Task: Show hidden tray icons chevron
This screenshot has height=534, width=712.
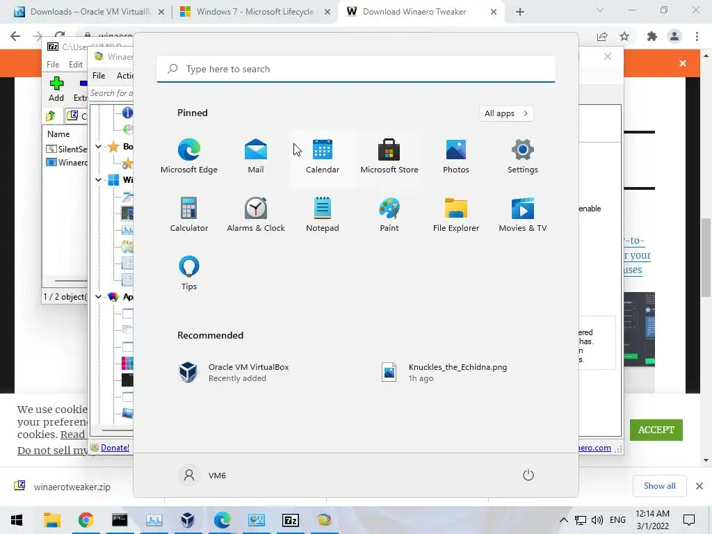Action: tap(563, 520)
